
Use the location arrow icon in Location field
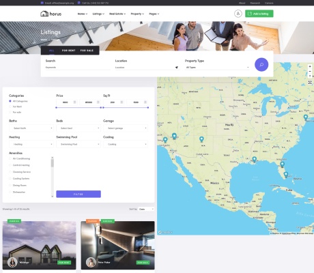tap(177, 68)
